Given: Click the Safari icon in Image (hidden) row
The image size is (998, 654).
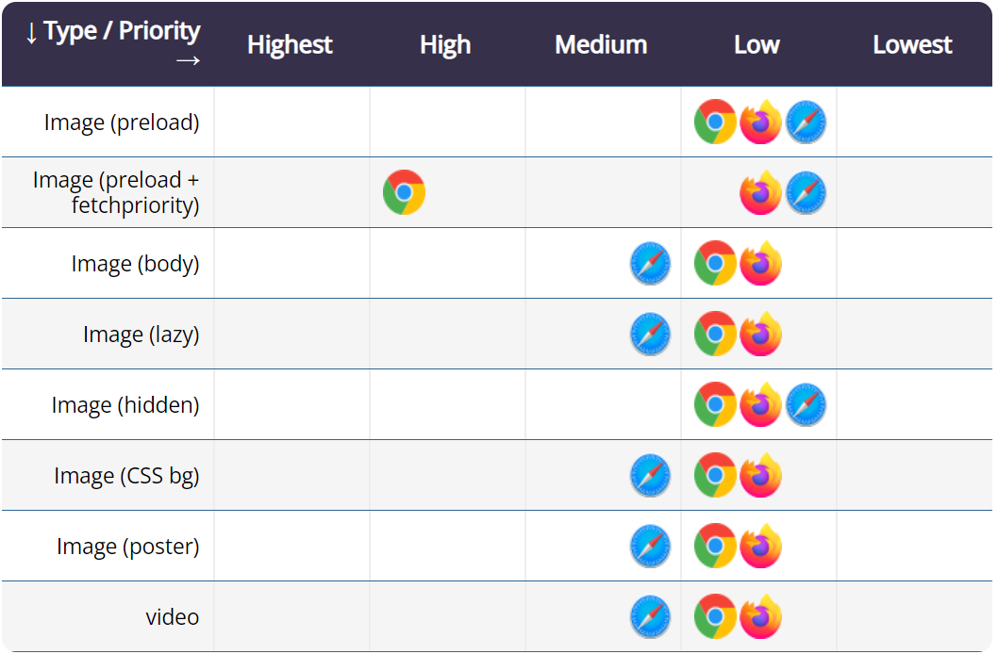Looking at the screenshot, I should [x=806, y=405].
